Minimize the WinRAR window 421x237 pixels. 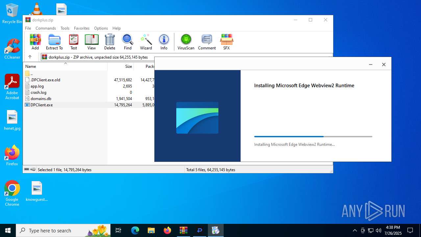(295, 20)
